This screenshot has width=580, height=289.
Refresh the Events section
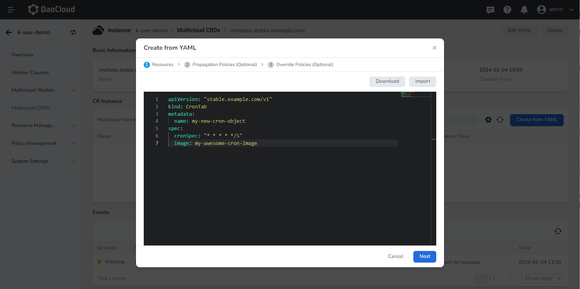[558, 231]
